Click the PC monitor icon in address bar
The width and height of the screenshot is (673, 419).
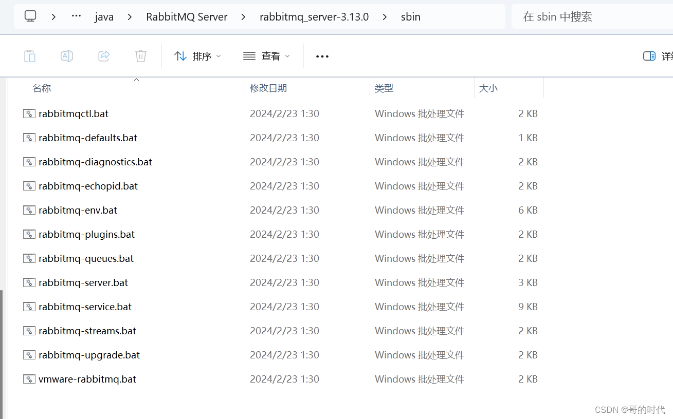pyautogui.click(x=30, y=16)
